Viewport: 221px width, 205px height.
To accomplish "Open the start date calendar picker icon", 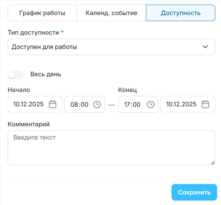I will [53, 104].
